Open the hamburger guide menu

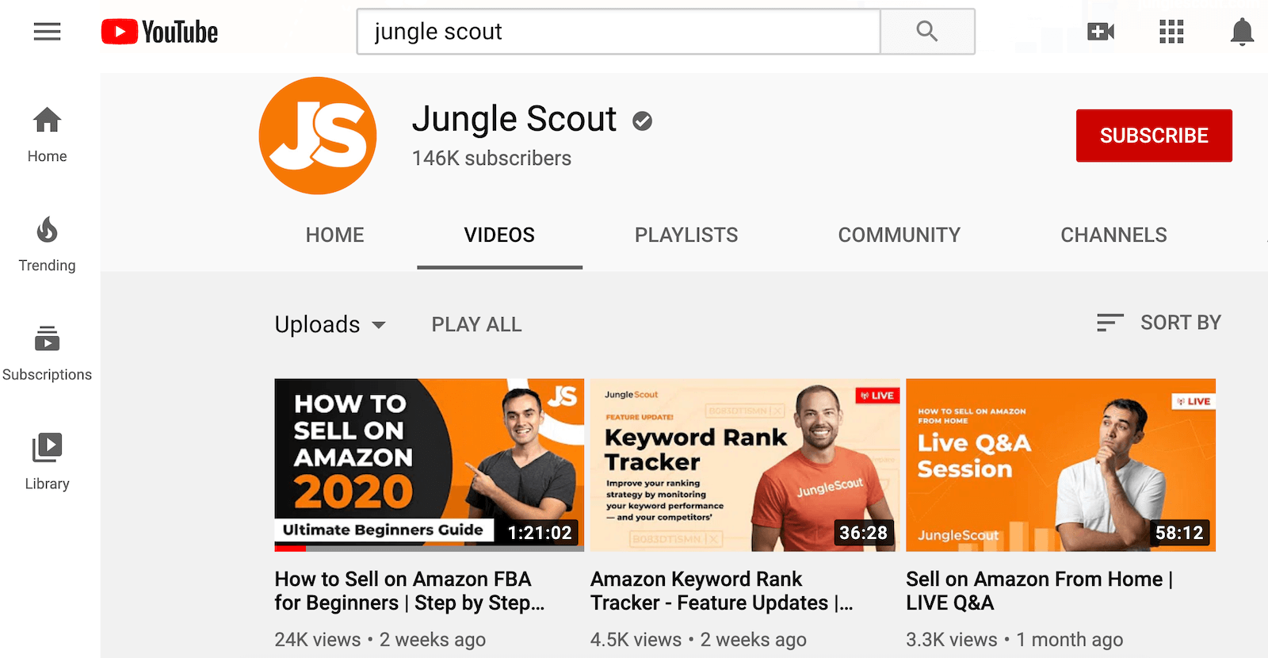(x=47, y=32)
